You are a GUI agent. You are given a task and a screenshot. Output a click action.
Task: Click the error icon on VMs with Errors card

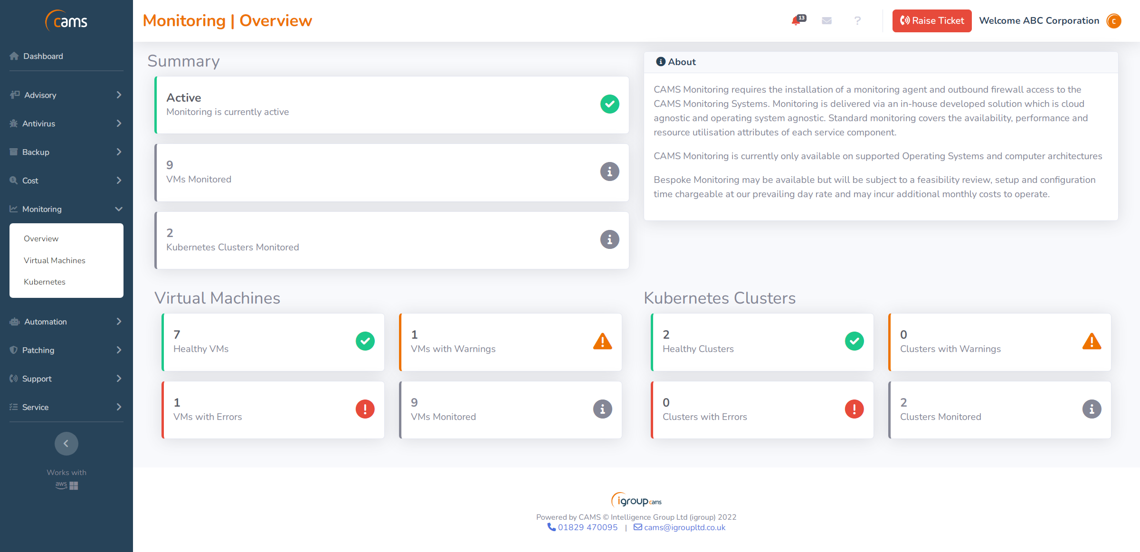[365, 409]
